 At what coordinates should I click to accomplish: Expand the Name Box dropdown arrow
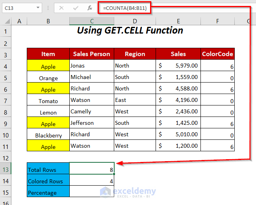[x=38, y=8]
